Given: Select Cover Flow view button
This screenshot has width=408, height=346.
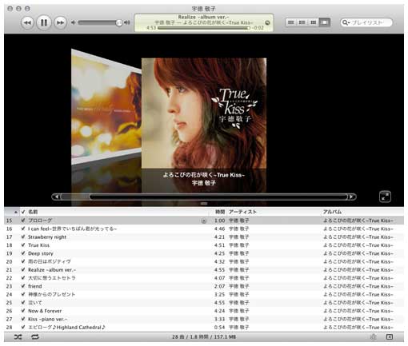Looking at the screenshot, I should (325, 22).
